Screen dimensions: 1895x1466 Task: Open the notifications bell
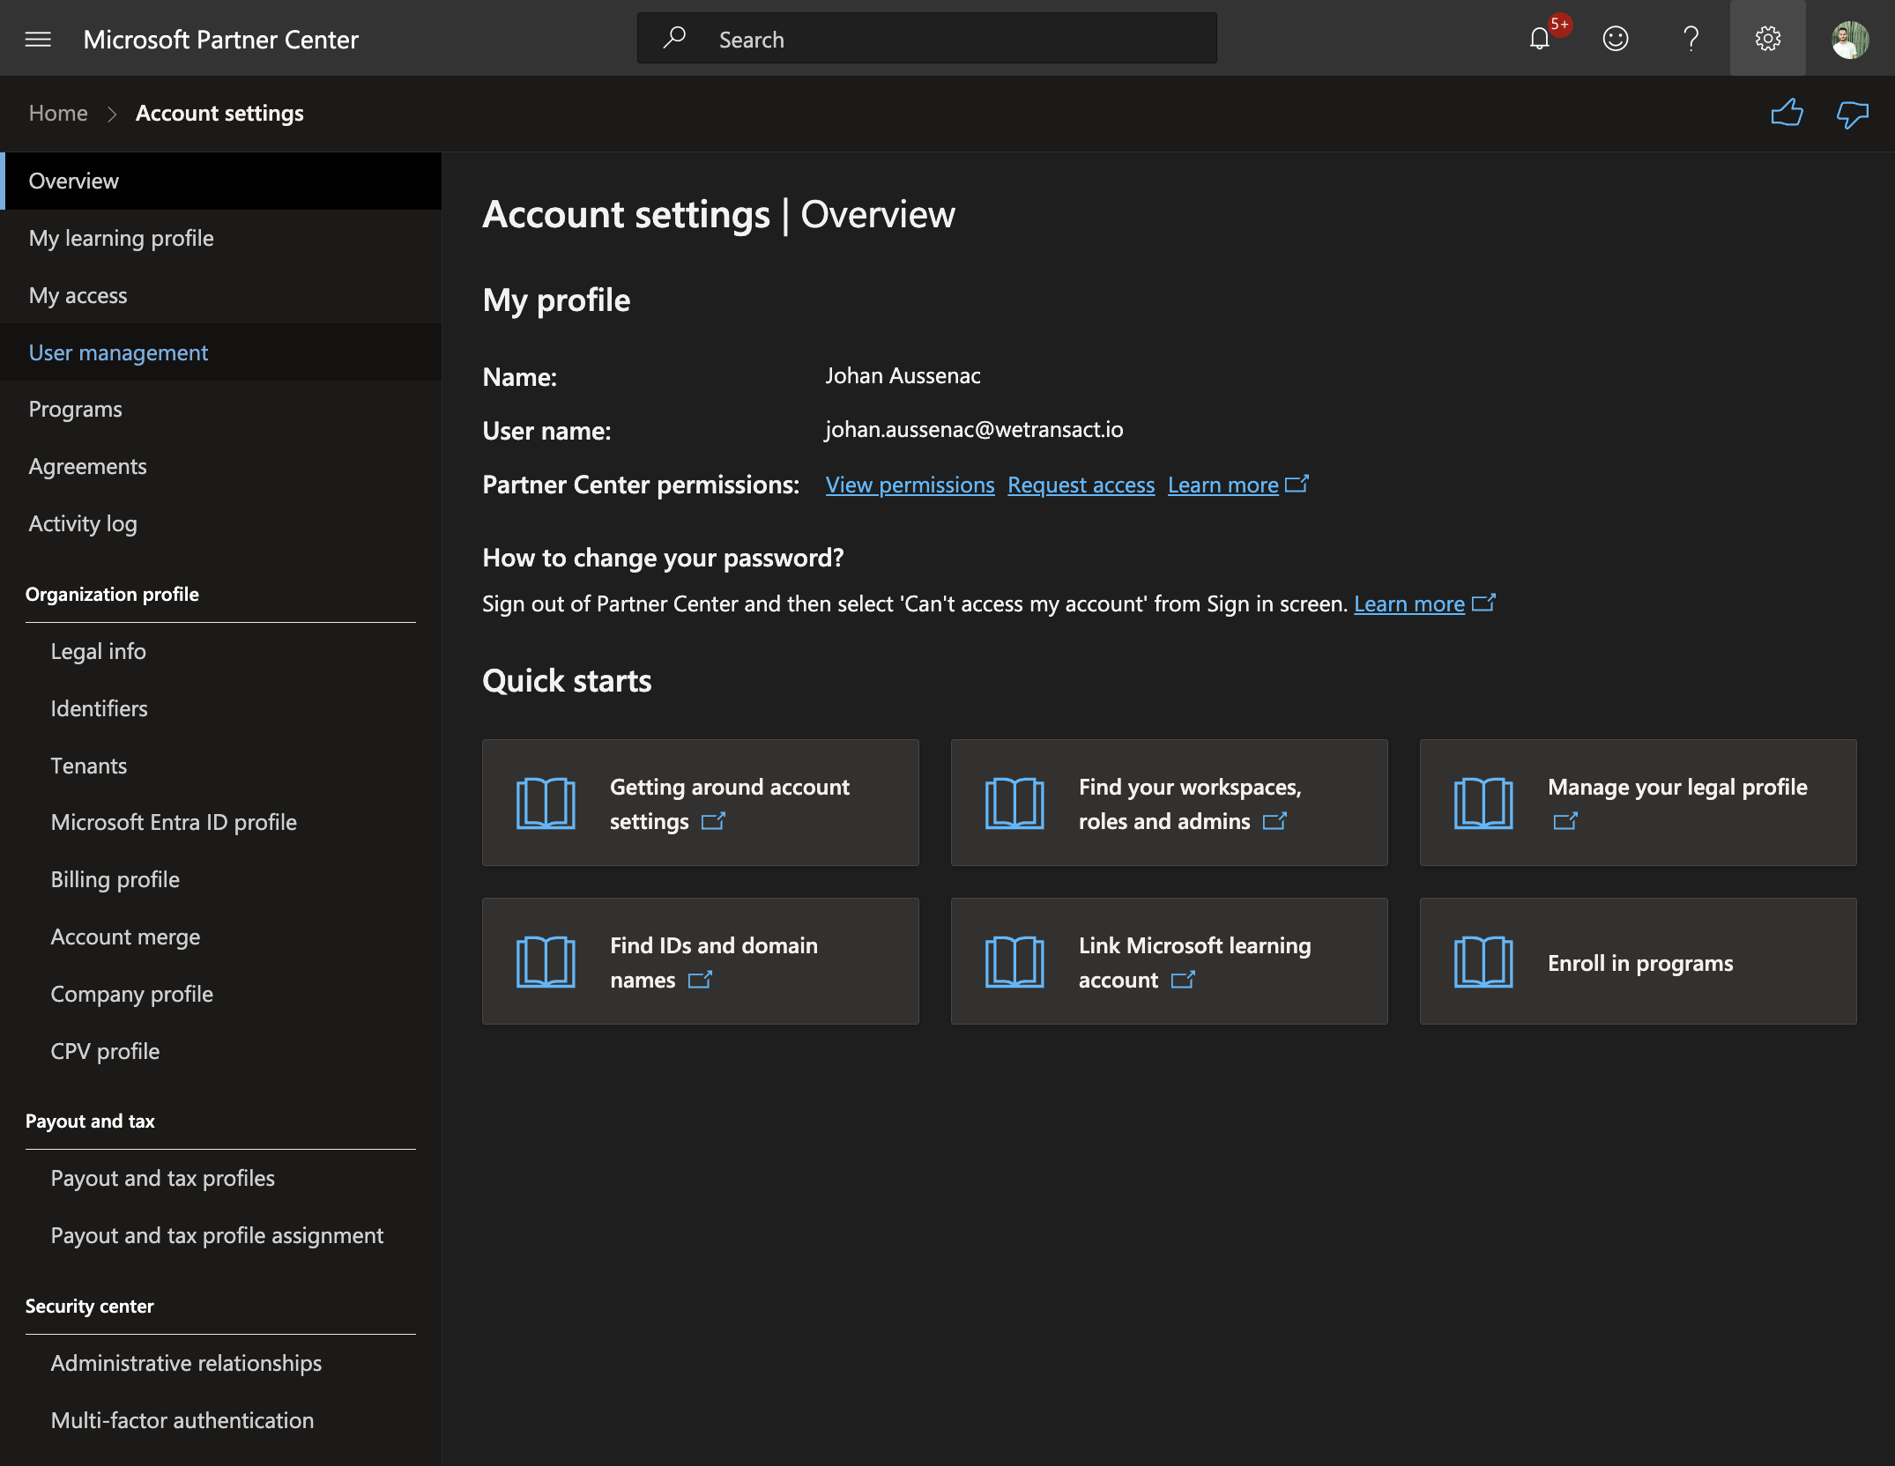coord(1540,39)
